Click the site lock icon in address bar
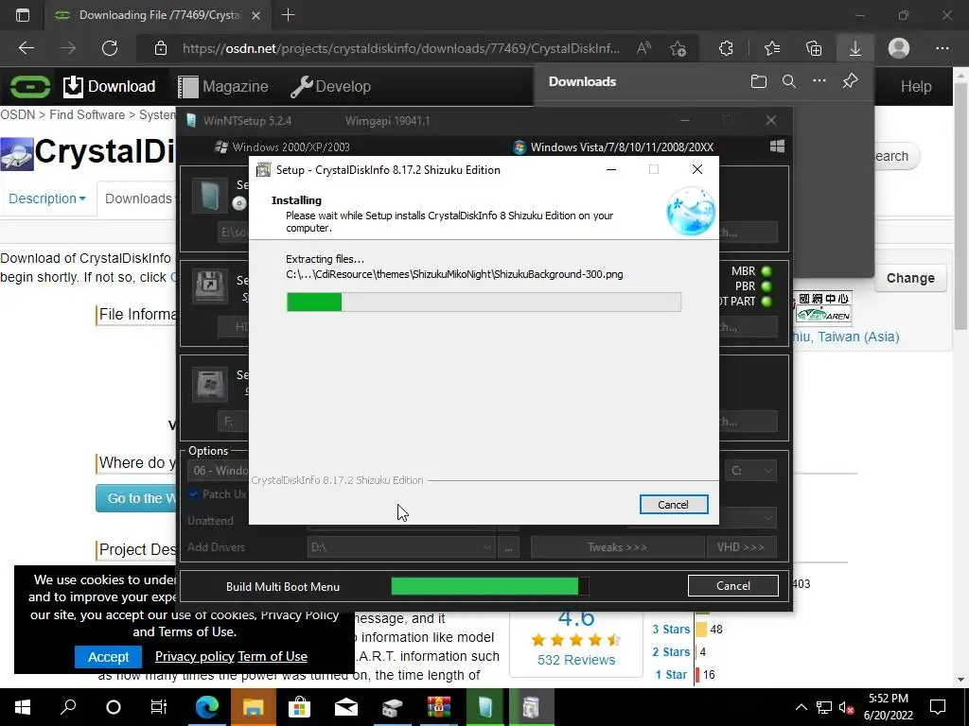 click(161, 48)
